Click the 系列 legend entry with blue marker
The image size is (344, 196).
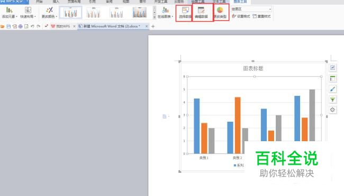coord(239,165)
